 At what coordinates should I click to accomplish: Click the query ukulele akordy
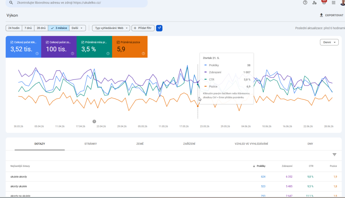pos(19,177)
